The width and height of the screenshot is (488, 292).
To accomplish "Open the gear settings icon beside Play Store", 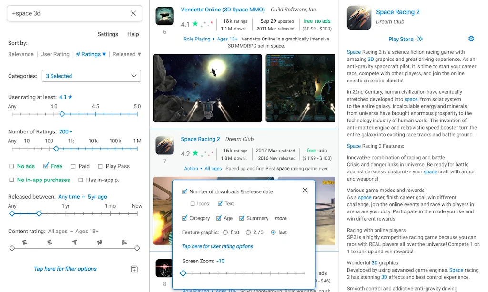I will [x=471, y=39].
